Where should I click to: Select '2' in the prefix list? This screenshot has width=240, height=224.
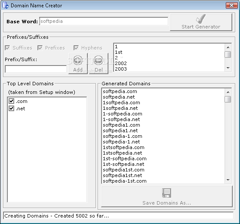(169, 58)
